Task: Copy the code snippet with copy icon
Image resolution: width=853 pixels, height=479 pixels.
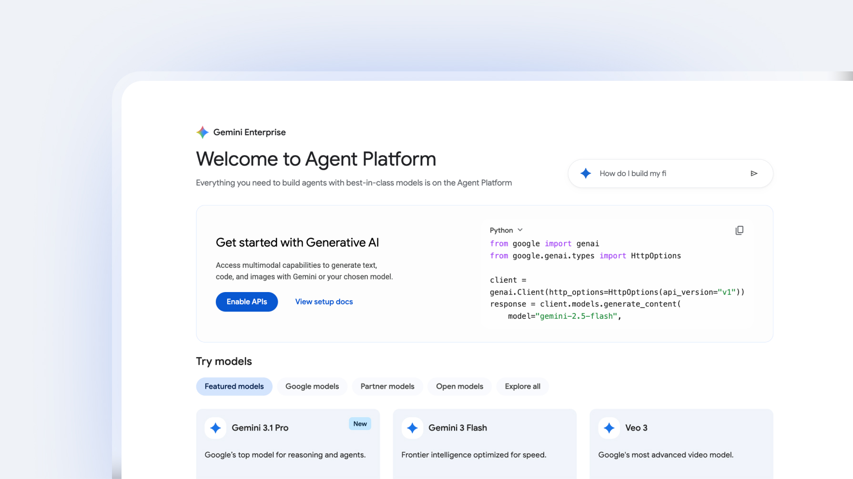Action: click(739, 231)
